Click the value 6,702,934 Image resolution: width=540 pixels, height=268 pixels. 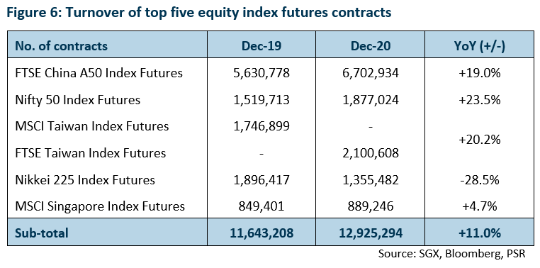[x=371, y=73]
